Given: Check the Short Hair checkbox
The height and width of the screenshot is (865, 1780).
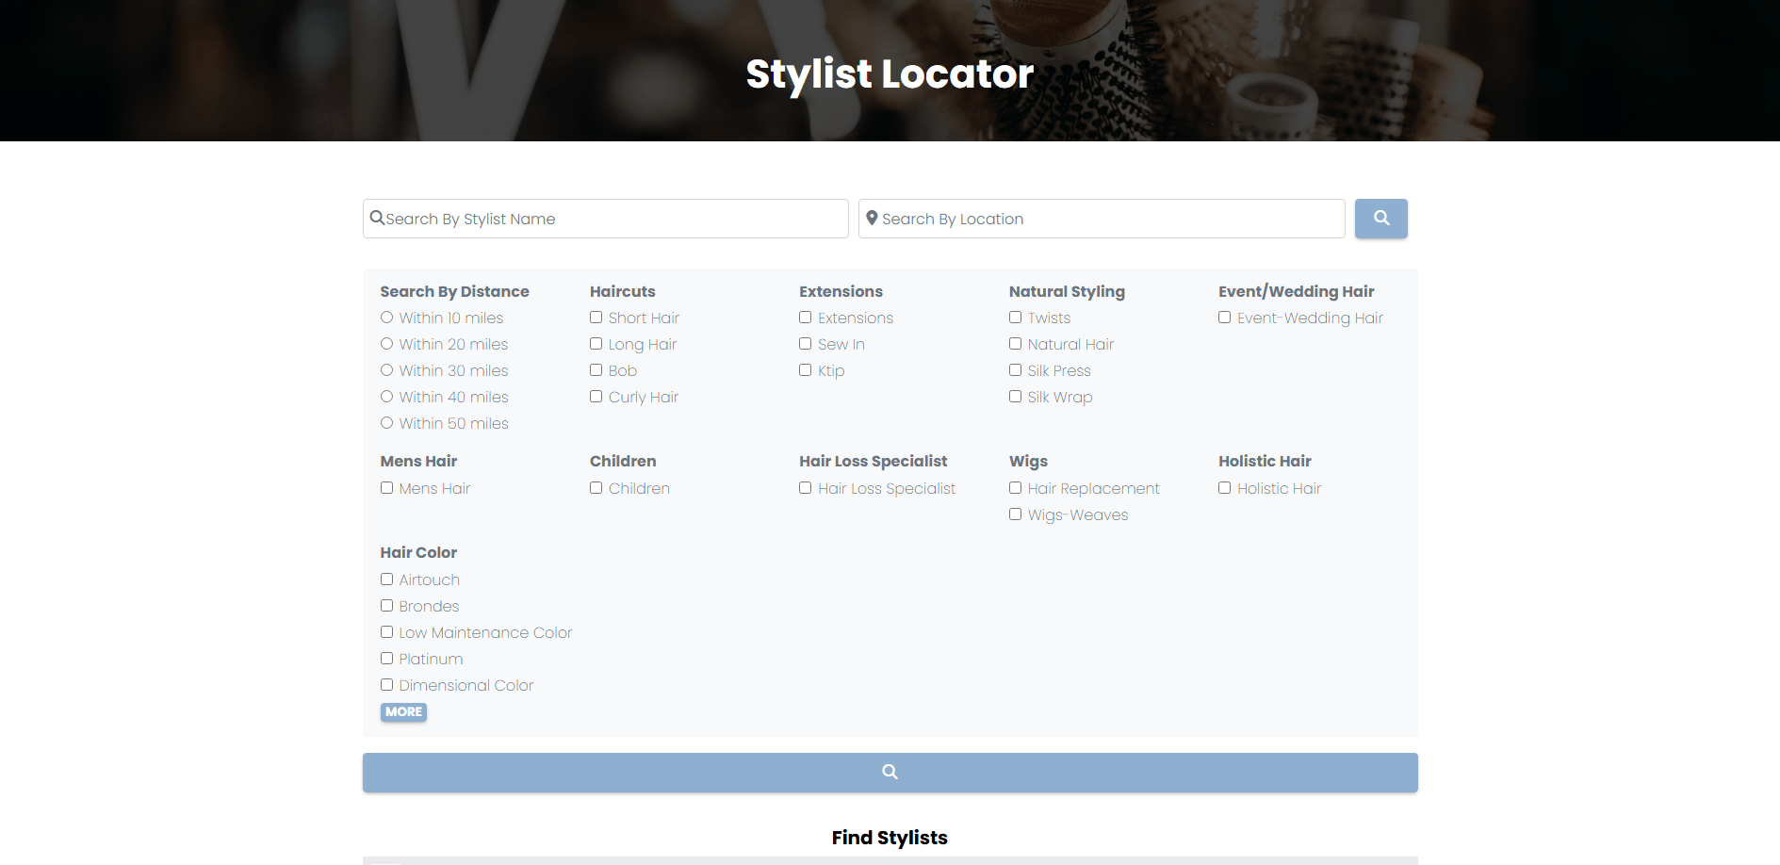Looking at the screenshot, I should click(596, 318).
